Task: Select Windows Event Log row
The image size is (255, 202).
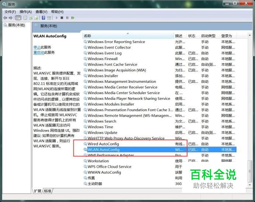Action: (160, 53)
